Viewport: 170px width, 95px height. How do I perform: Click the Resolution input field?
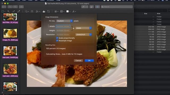[x=63, y=35]
